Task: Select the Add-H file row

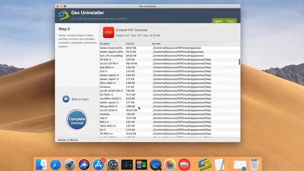Action: click(170, 118)
